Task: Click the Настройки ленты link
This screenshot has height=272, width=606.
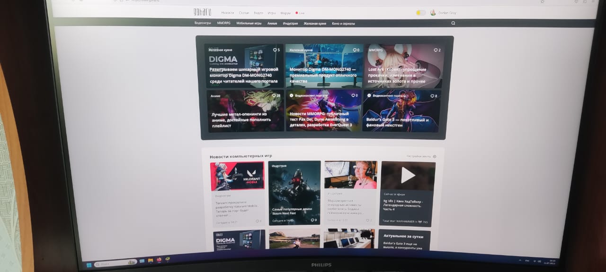Action: pyautogui.click(x=419, y=156)
